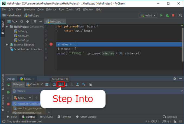Image resolution: width=184 pixels, height=124 pixels.
Task: Open 7: Structure side tab
Action: tap(3, 82)
